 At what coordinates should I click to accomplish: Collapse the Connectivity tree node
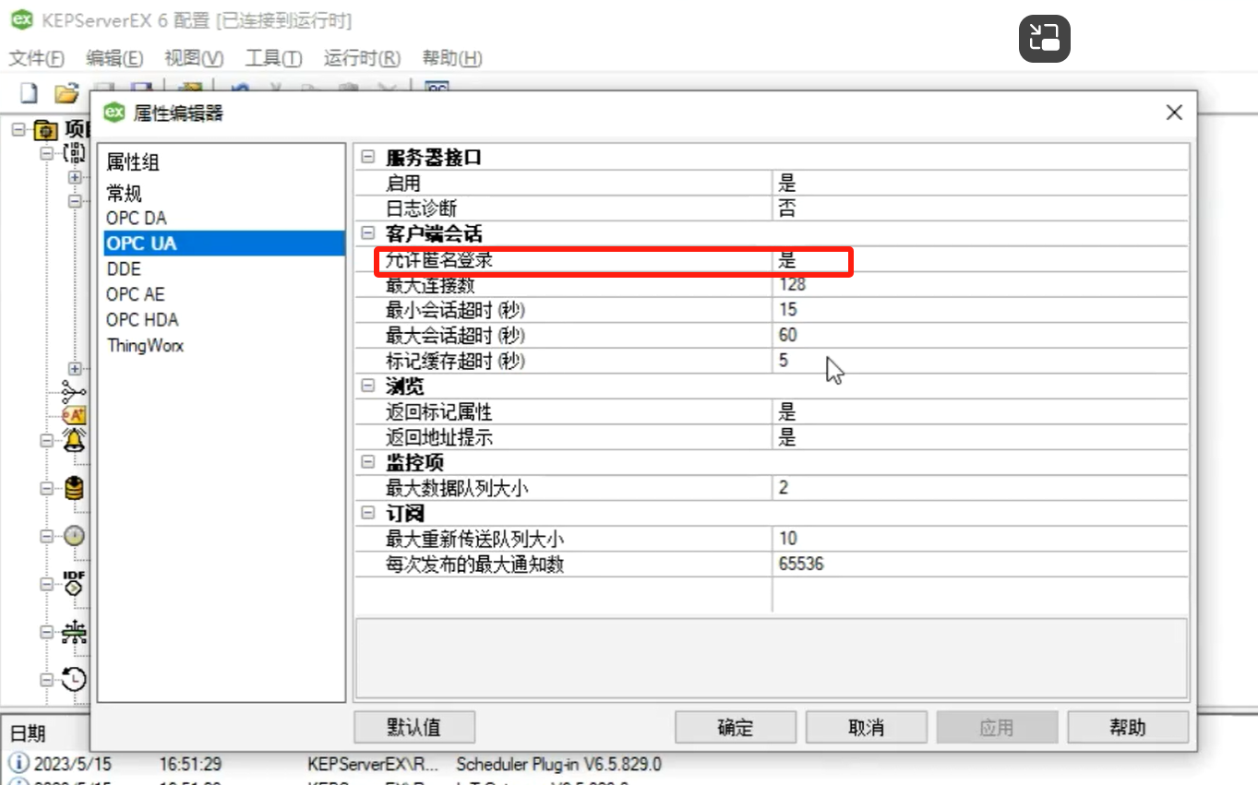pyautogui.click(x=47, y=152)
